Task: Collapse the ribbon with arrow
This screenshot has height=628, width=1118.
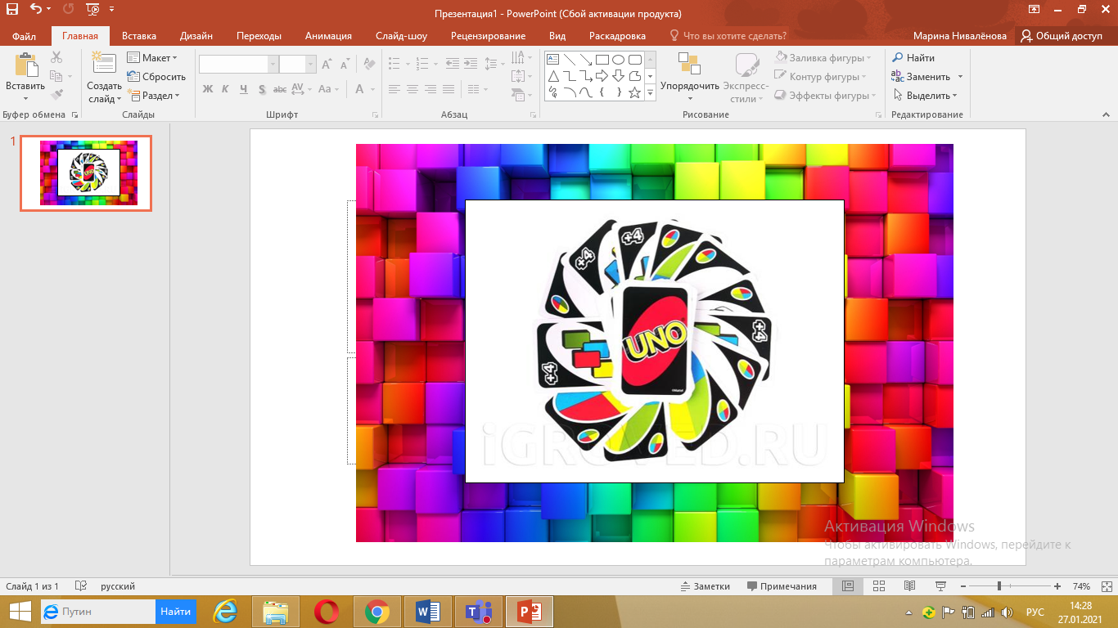Action: [1107, 115]
